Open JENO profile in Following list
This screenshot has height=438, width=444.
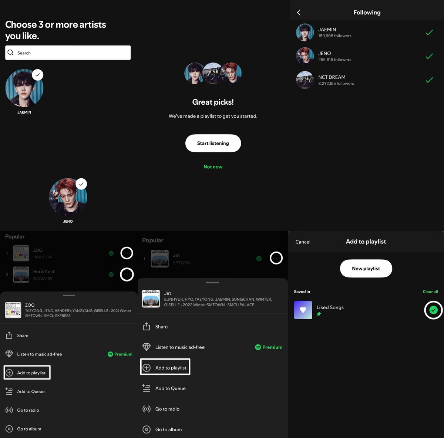pyautogui.click(x=366, y=56)
